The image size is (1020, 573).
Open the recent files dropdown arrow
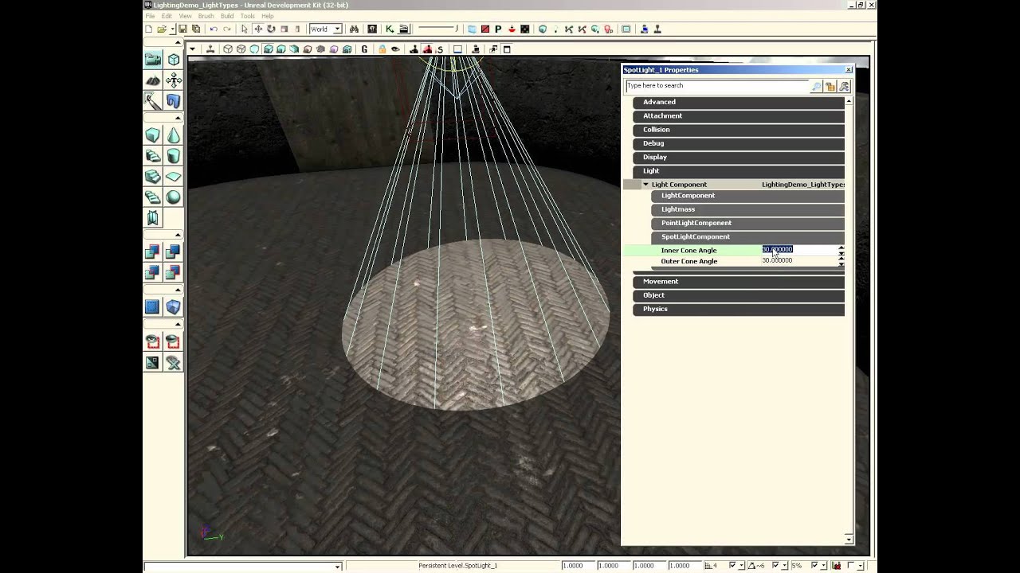(172, 29)
